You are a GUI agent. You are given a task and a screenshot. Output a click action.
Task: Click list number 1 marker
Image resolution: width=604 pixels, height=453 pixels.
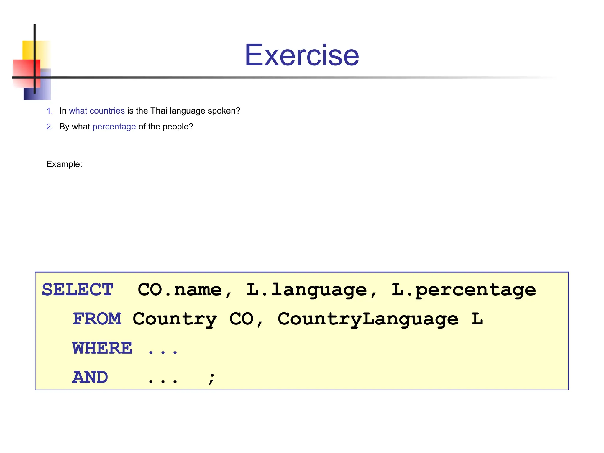[x=50, y=111]
